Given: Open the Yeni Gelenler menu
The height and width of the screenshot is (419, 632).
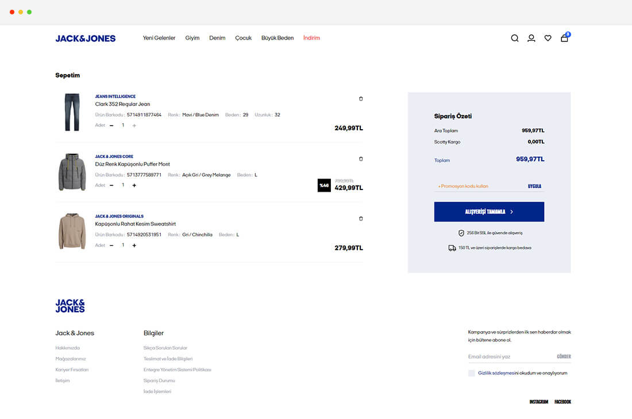Looking at the screenshot, I should click(x=159, y=38).
